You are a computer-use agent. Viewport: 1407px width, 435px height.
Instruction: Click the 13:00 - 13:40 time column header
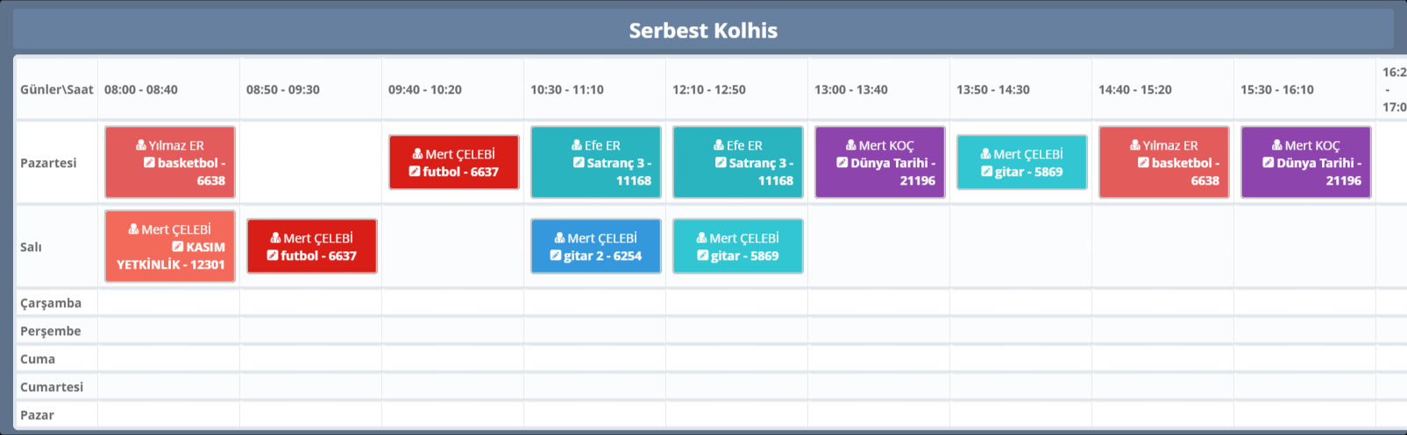point(850,89)
